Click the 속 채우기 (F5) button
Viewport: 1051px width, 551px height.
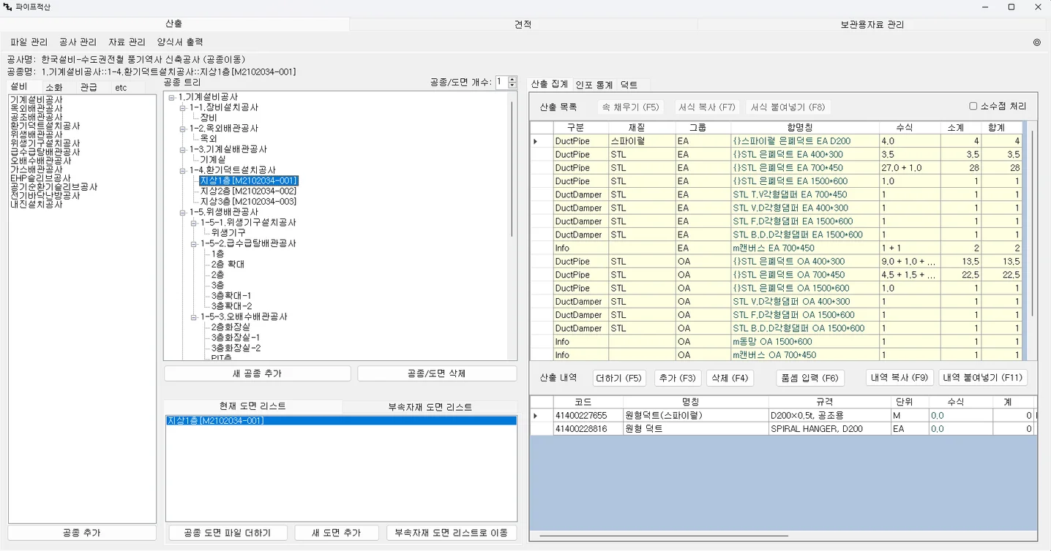[x=630, y=107]
